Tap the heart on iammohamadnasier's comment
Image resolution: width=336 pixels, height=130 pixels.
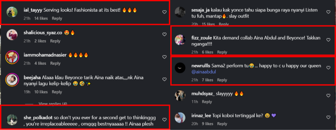164,57
